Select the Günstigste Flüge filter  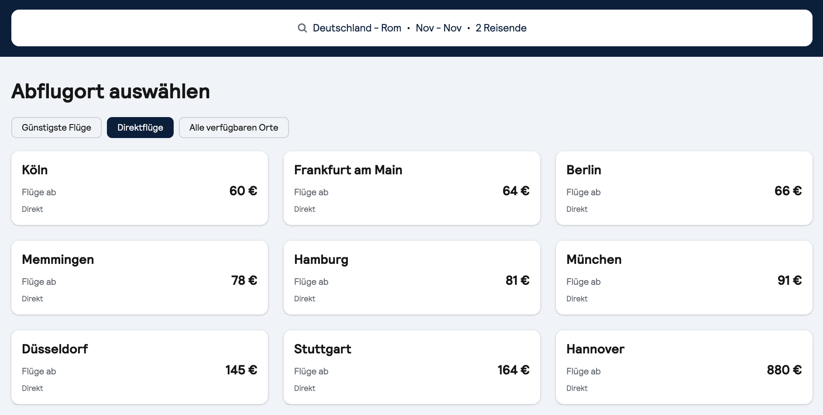[x=56, y=128]
